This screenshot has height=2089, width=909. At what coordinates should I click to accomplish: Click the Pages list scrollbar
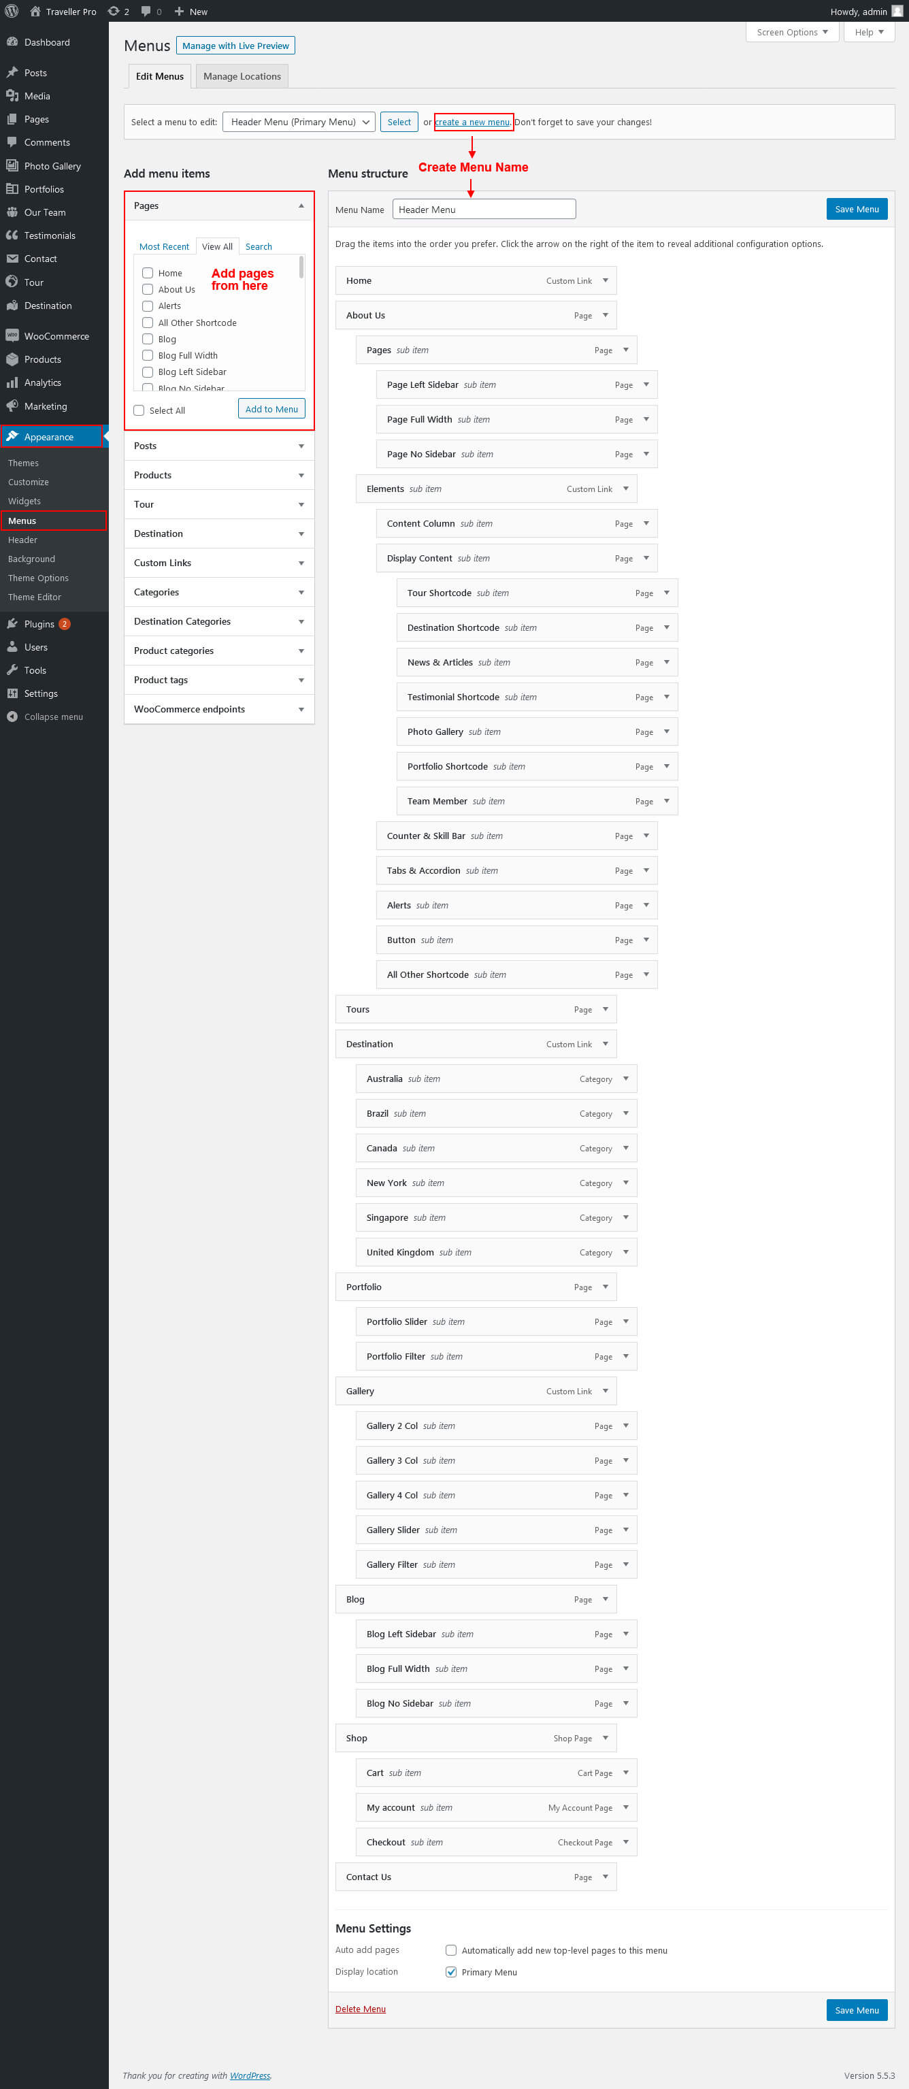point(301,268)
